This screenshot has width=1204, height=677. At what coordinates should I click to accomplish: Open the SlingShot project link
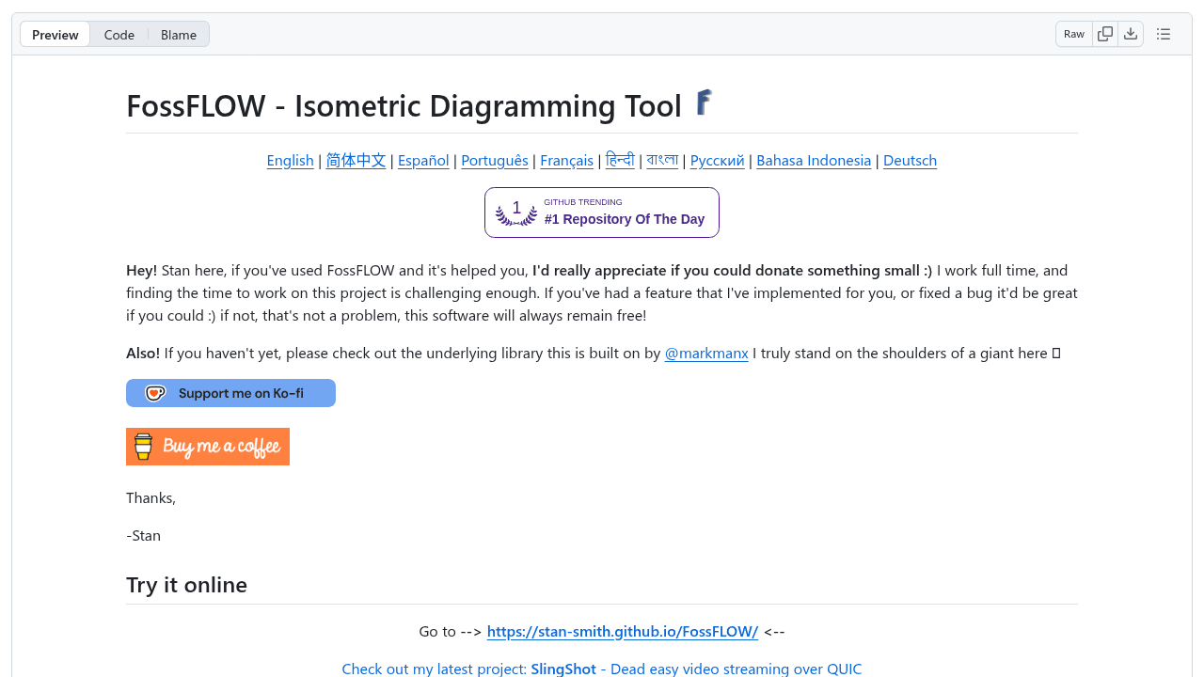[562, 669]
